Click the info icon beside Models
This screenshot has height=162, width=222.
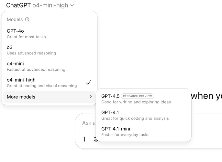click(x=27, y=19)
